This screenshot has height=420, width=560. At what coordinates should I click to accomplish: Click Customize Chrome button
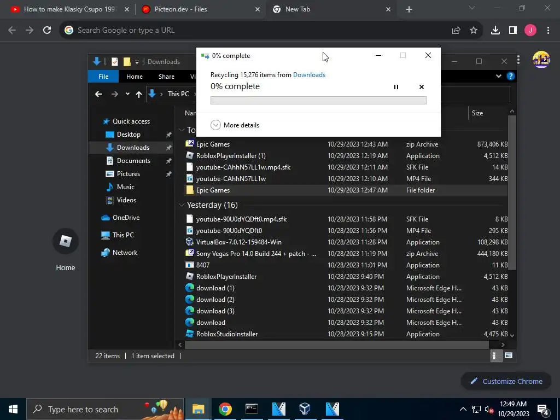[506, 381]
